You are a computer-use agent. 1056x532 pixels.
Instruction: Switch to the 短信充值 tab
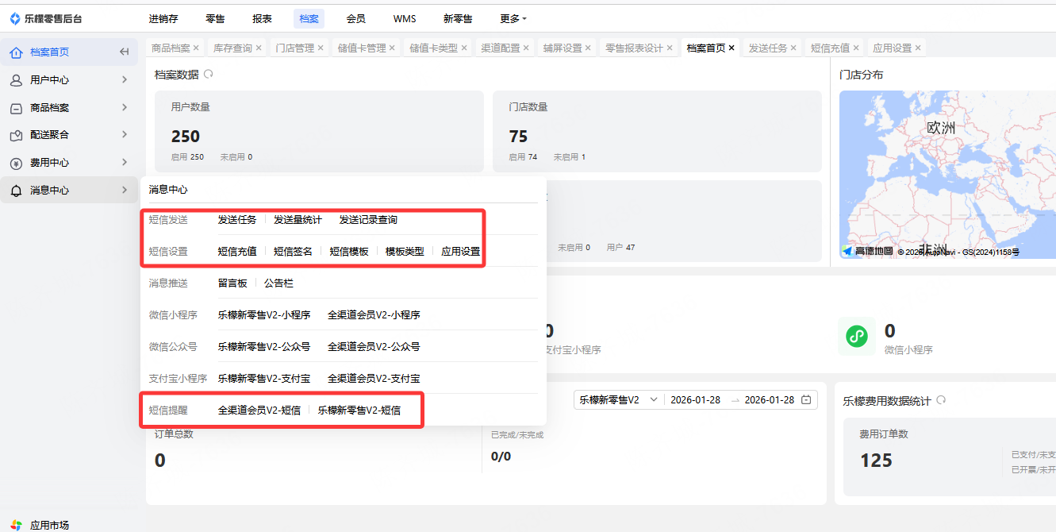pos(830,48)
